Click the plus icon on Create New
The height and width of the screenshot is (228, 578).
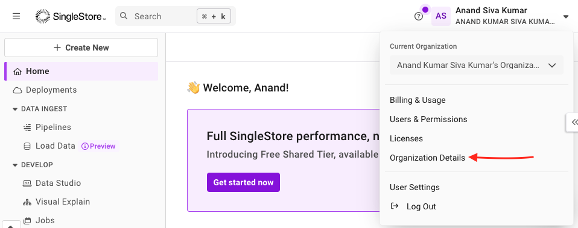coord(57,48)
